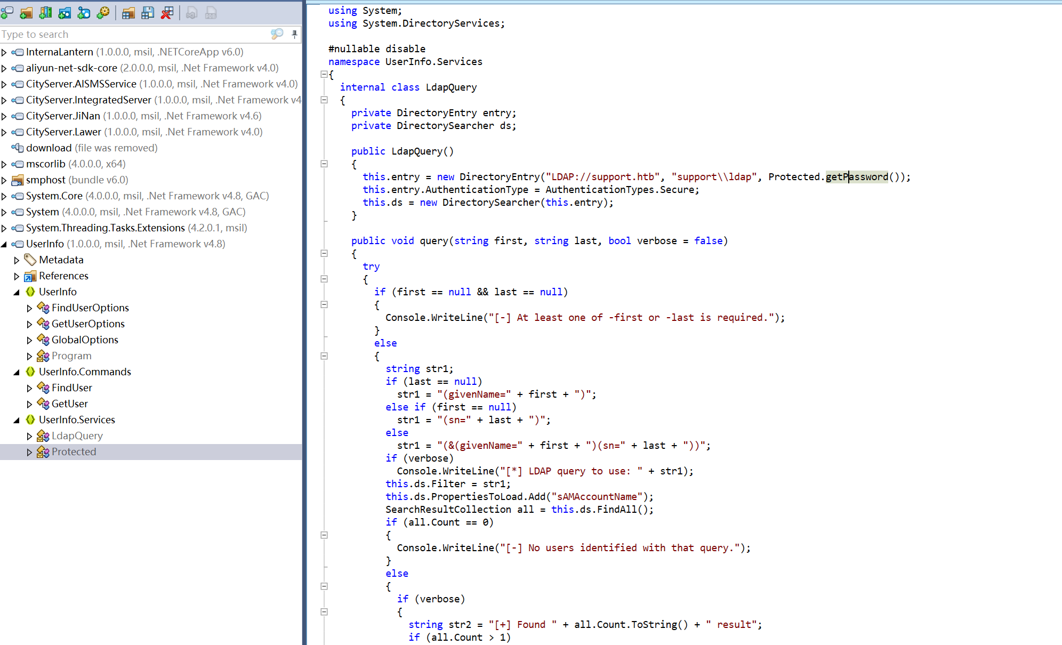This screenshot has height=645, width=1062.
Task: Click the Explore Folder toolbar icon
Action: point(26,13)
